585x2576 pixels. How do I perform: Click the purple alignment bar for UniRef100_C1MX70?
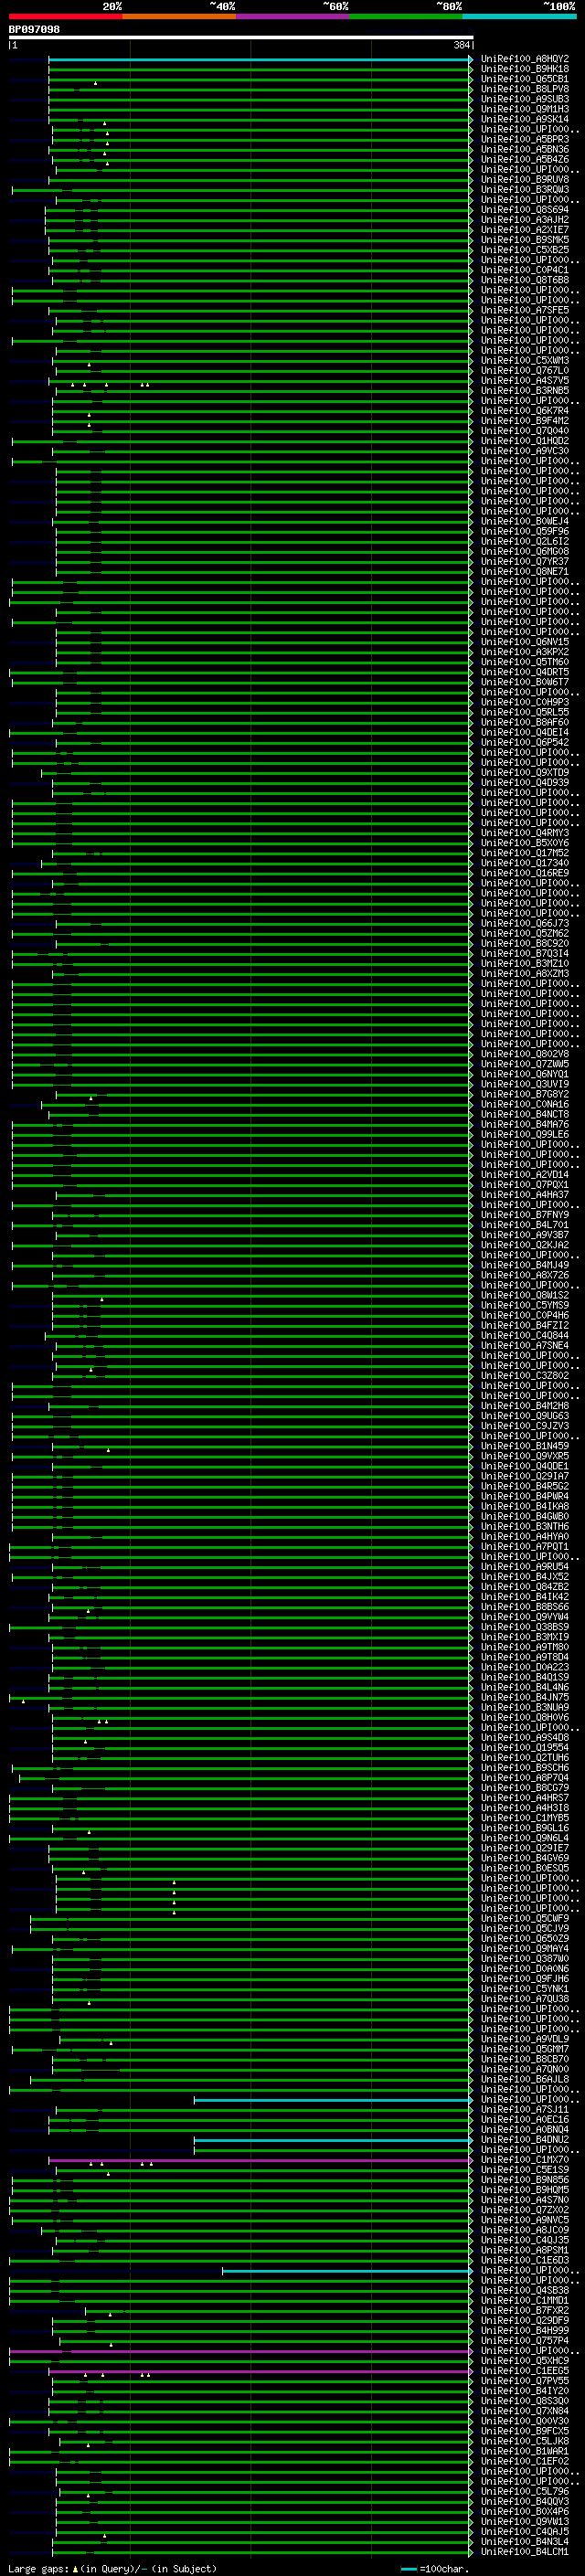[x=260, y=2160]
